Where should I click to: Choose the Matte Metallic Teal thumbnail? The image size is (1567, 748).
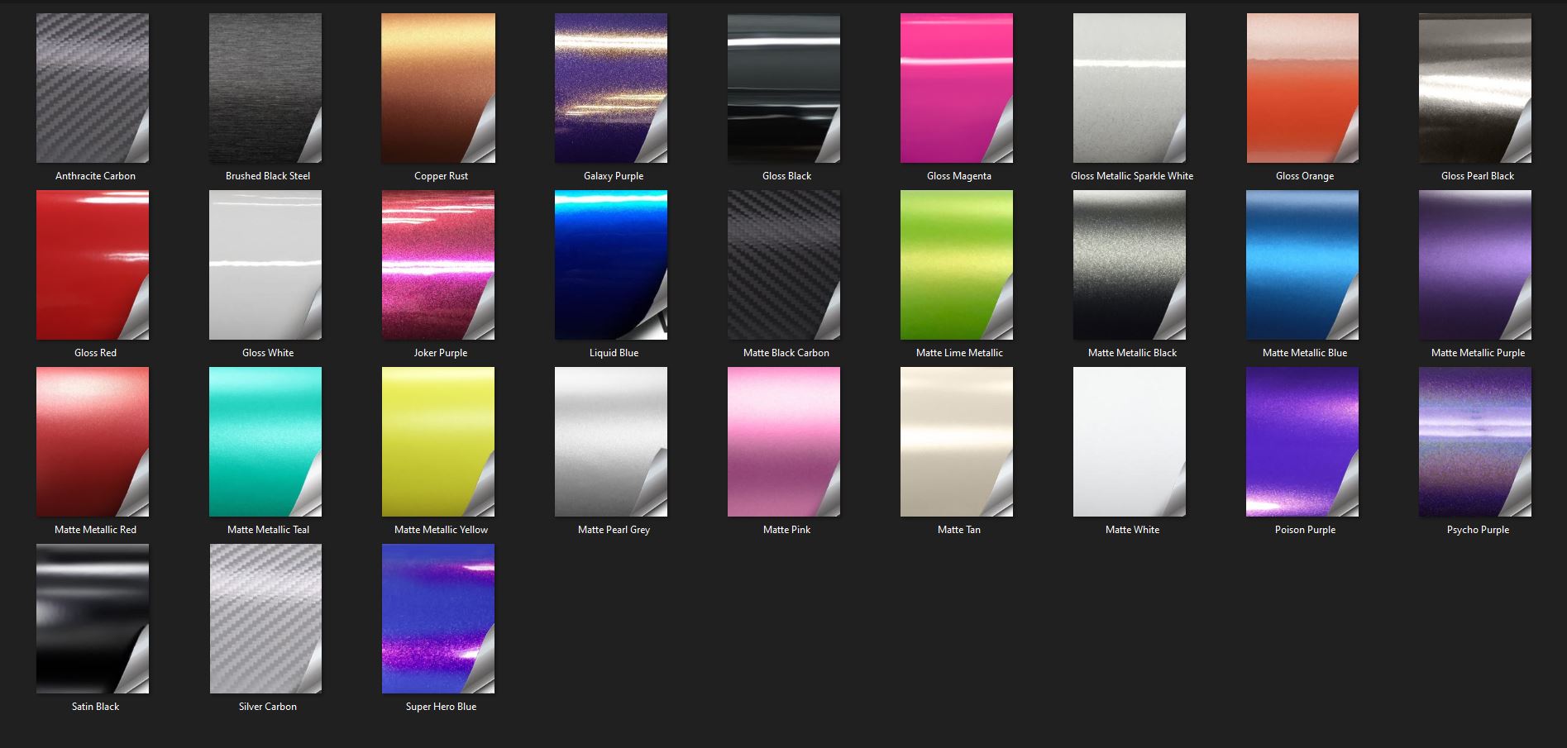pos(265,441)
